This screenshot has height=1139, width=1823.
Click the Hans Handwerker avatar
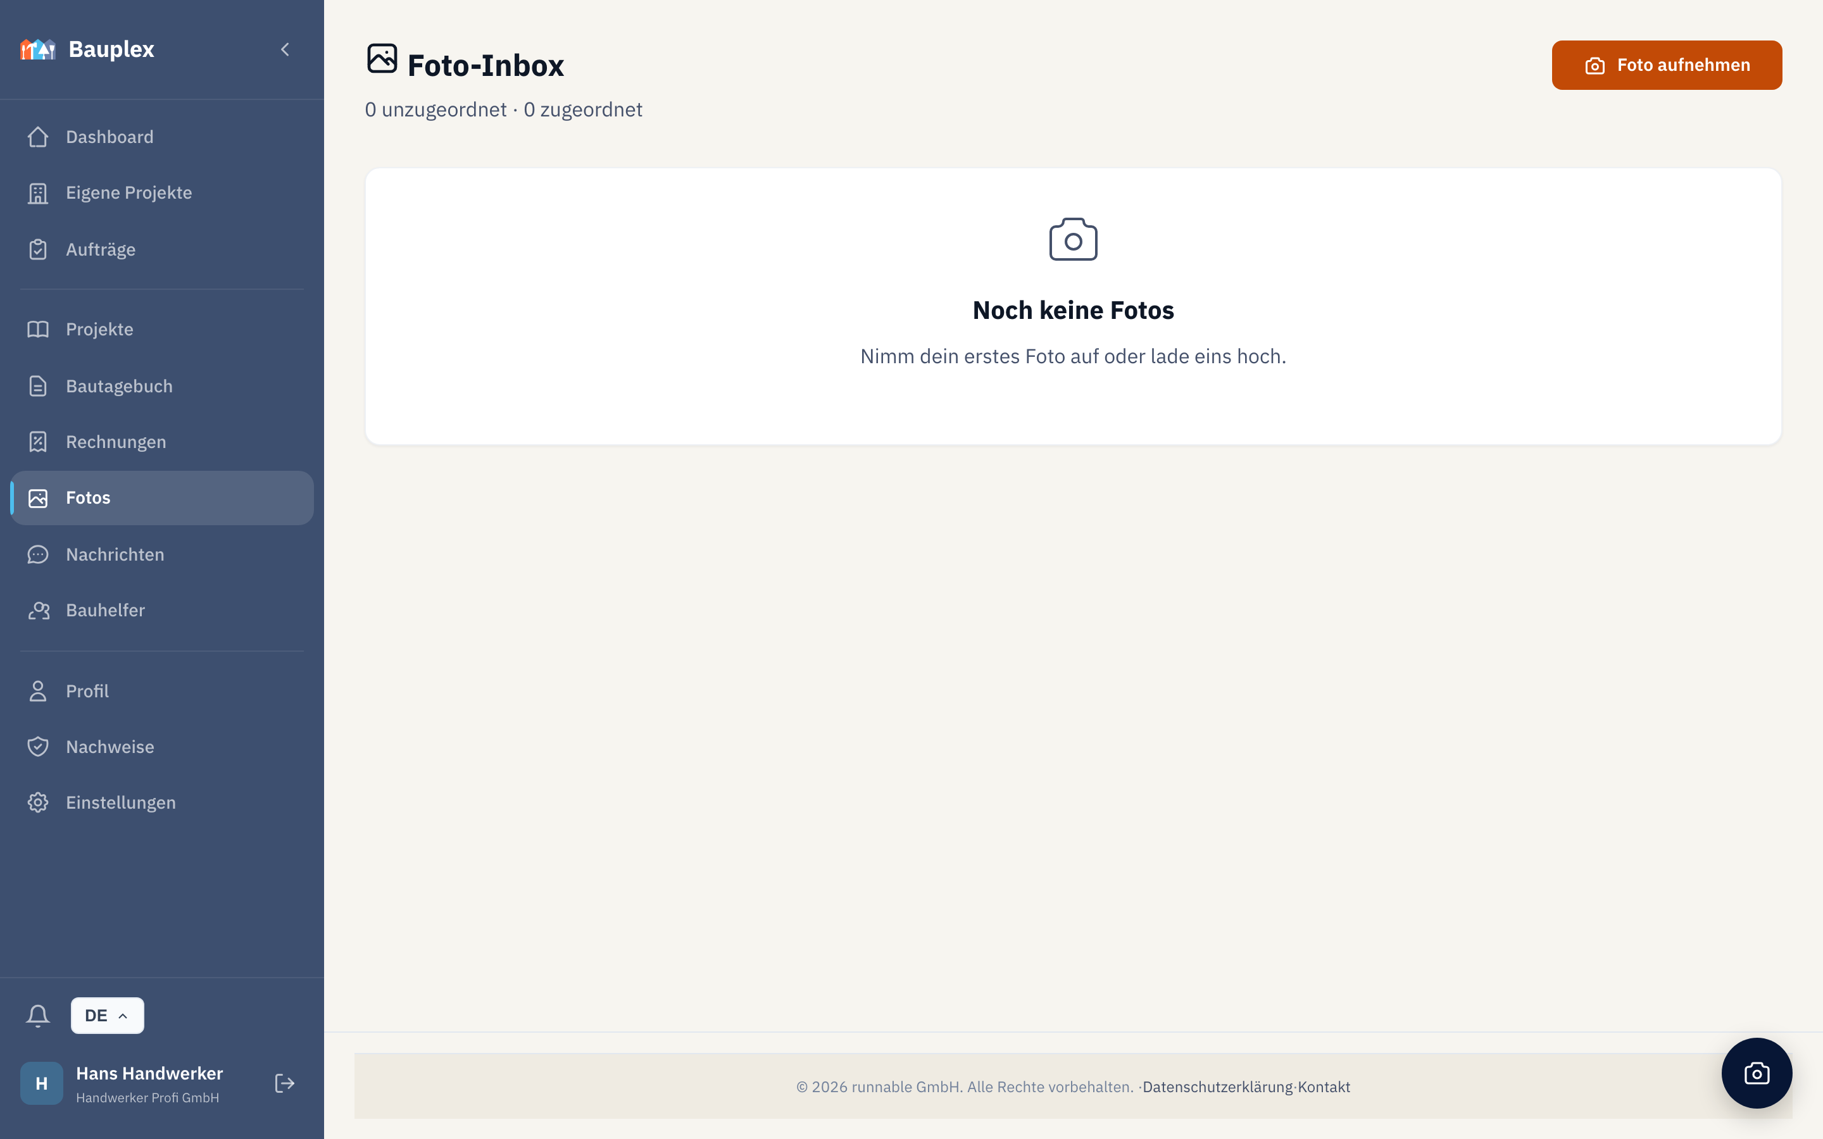coord(41,1083)
